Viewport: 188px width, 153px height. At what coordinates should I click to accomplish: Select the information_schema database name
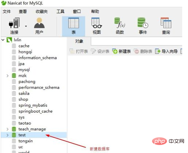tap(37, 58)
